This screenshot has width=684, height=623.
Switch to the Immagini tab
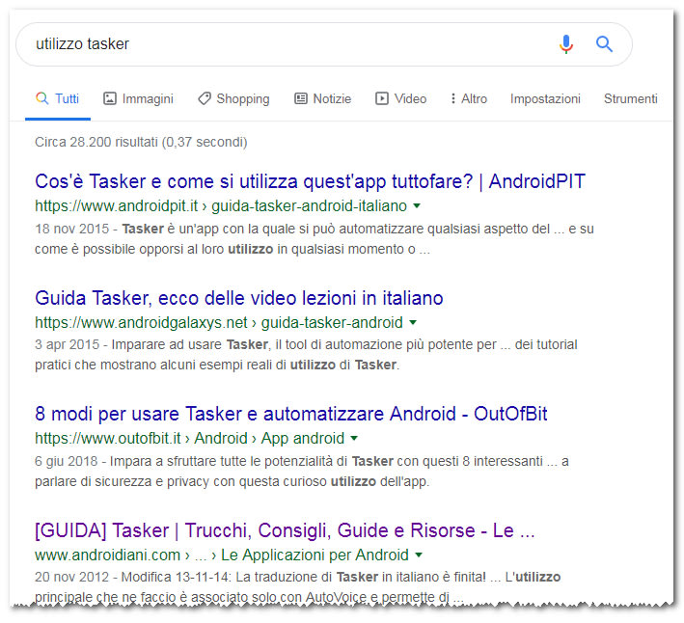pyautogui.click(x=138, y=98)
